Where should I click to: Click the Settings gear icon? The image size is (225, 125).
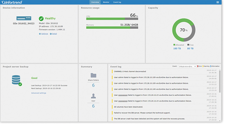pos(40,34)
